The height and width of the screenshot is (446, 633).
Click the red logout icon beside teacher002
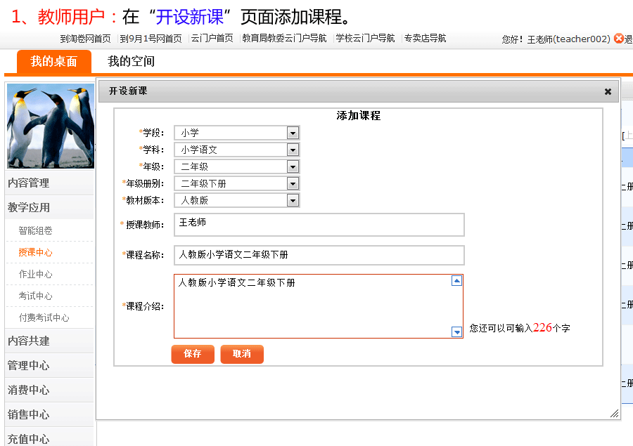(618, 39)
